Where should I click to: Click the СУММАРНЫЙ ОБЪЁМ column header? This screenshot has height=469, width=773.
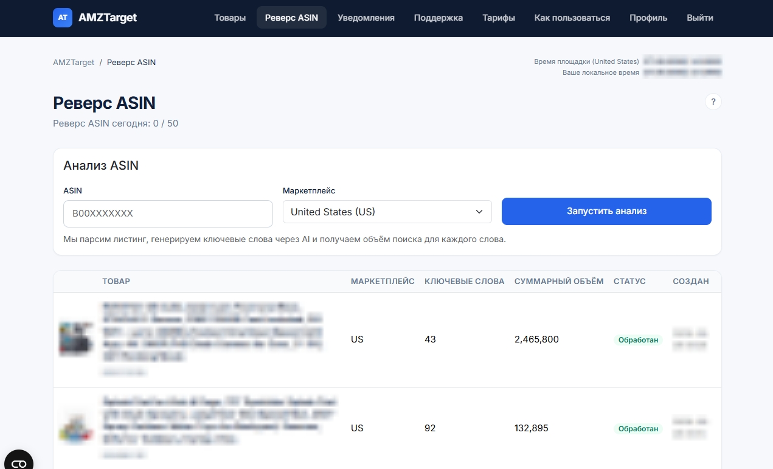(559, 281)
